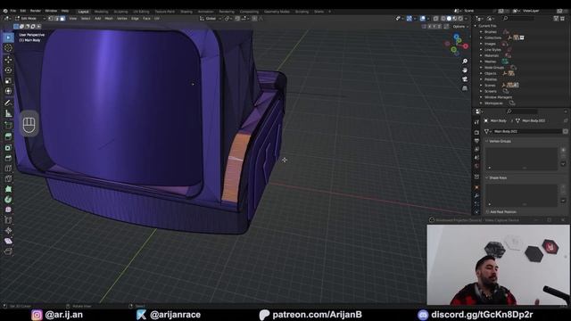This screenshot has width=571, height=321.
Task: Switch to the UV Editing workspace tab
Action: [x=141, y=12]
